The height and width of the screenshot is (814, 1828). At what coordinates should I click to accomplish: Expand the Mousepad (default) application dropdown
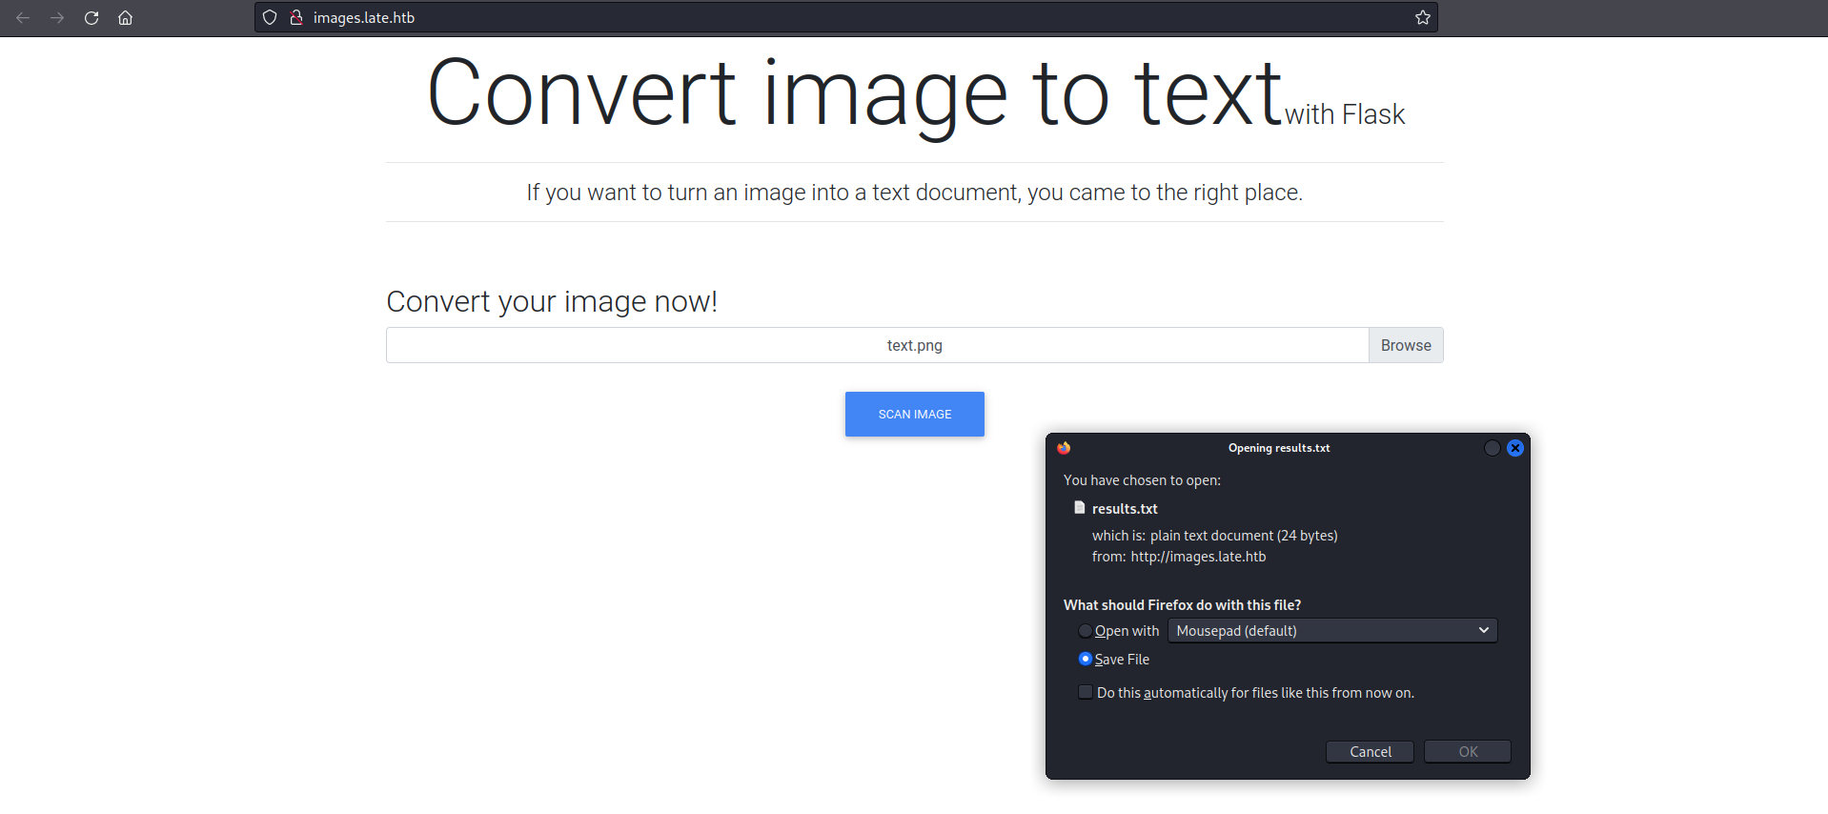(x=1331, y=631)
